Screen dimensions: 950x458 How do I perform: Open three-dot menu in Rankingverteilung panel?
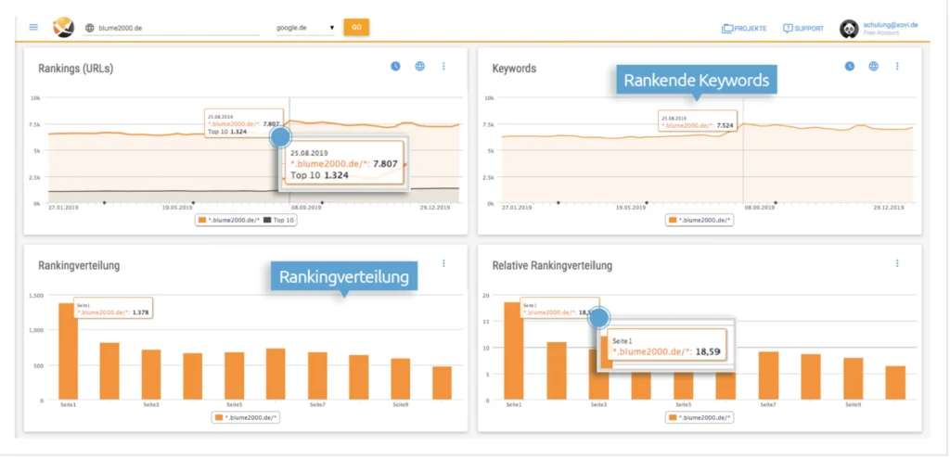click(443, 263)
